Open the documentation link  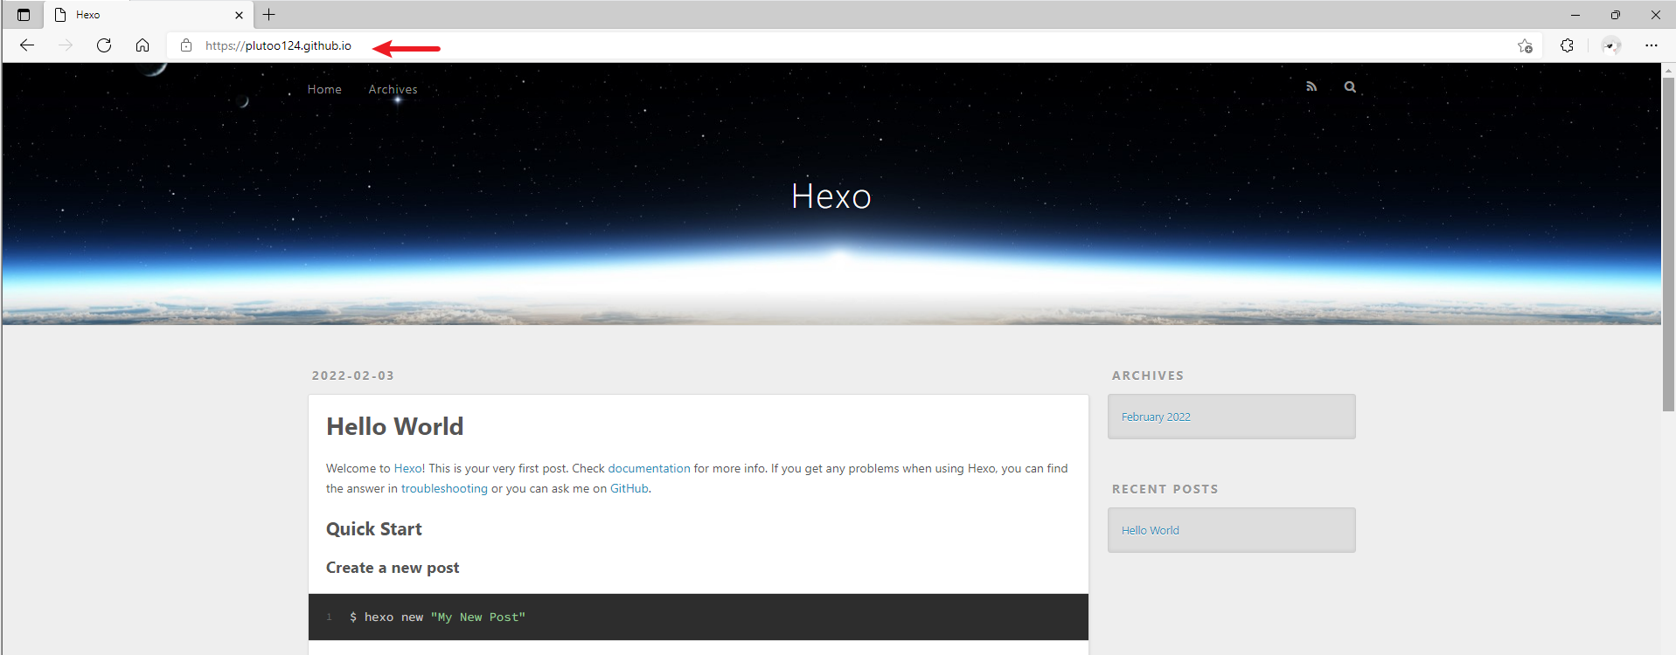(x=649, y=468)
